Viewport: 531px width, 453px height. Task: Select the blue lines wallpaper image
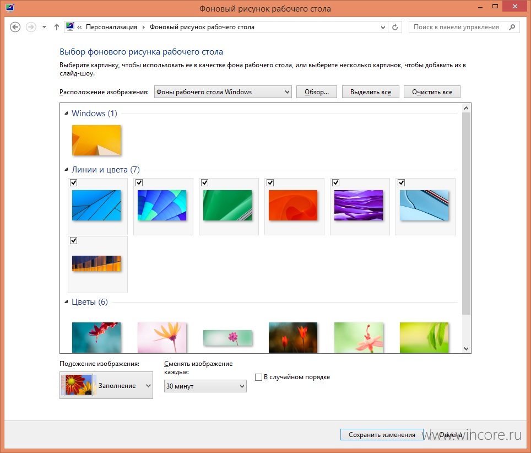pos(96,206)
